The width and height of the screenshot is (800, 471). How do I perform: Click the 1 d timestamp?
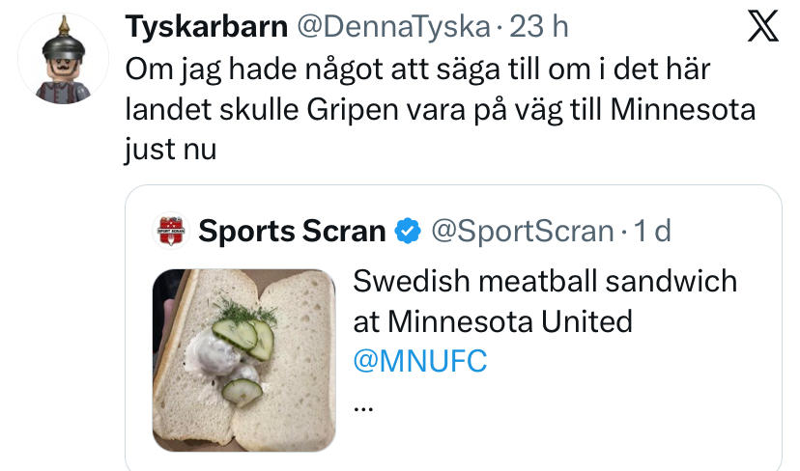[x=652, y=231]
